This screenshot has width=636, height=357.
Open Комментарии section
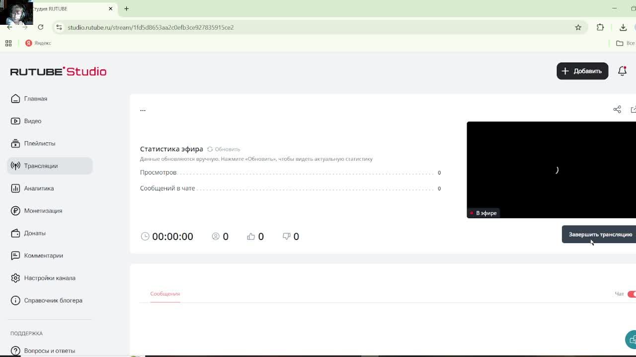(x=50, y=255)
